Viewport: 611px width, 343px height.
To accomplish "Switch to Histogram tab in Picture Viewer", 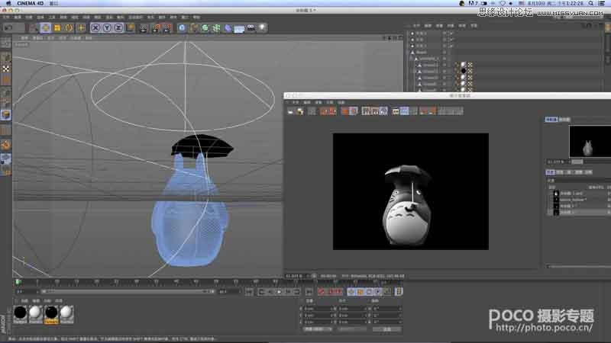I will 564,120.
